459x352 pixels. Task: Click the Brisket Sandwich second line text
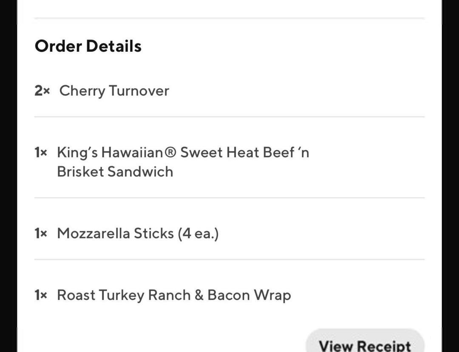tap(115, 172)
